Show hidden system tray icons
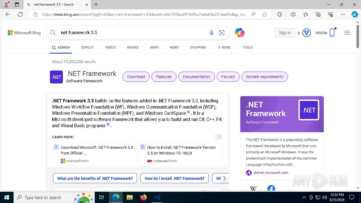The width and height of the screenshot is (361, 203). click(304, 197)
